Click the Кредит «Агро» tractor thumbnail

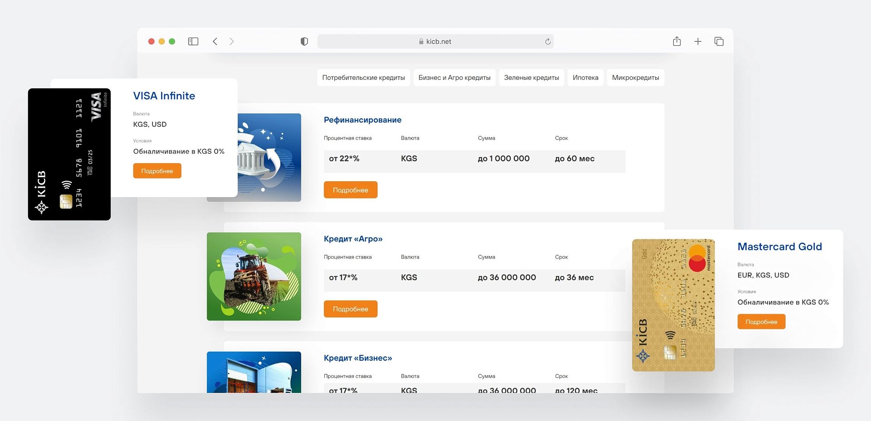coord(254,276)
